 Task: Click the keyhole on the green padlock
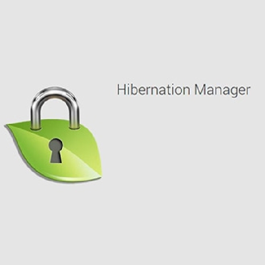coord(56,151)
